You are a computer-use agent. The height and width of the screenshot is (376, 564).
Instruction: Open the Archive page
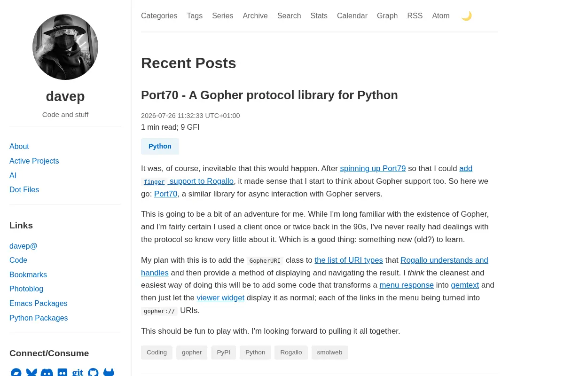(255, 16)
